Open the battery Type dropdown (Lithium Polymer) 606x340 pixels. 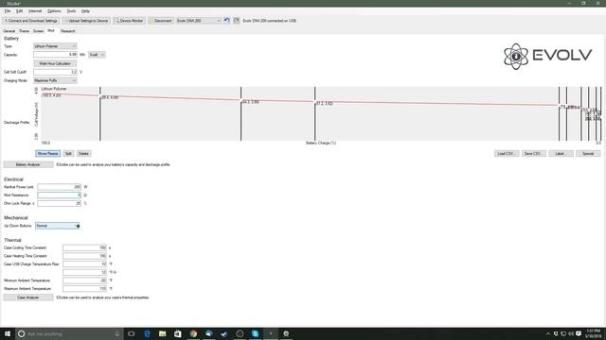[x=55, y=46]
